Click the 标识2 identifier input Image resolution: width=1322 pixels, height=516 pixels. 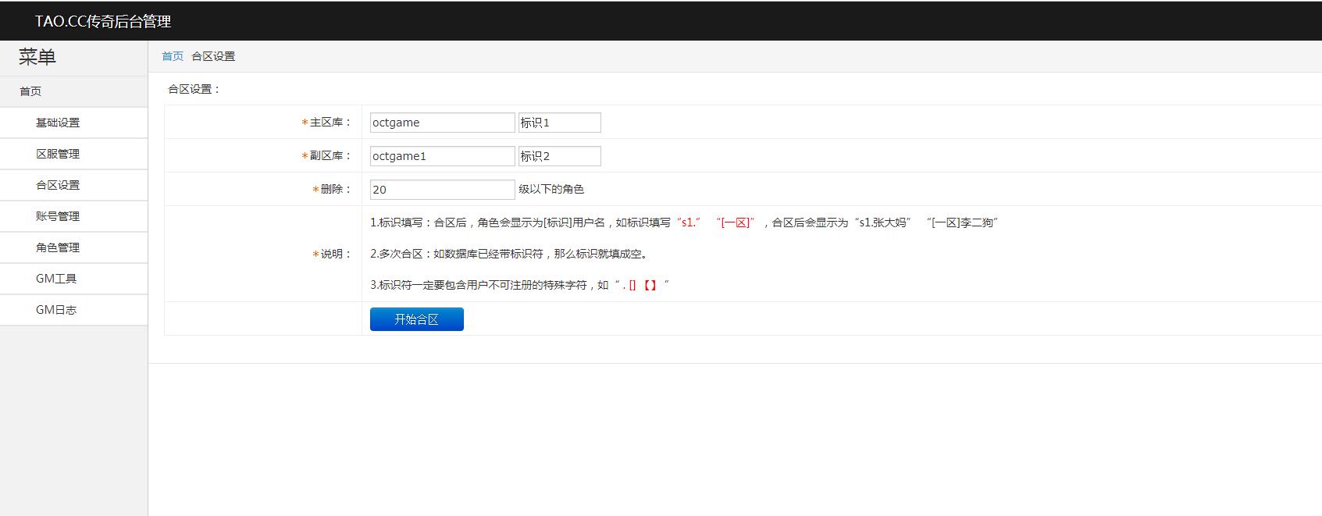coord(559,156)
